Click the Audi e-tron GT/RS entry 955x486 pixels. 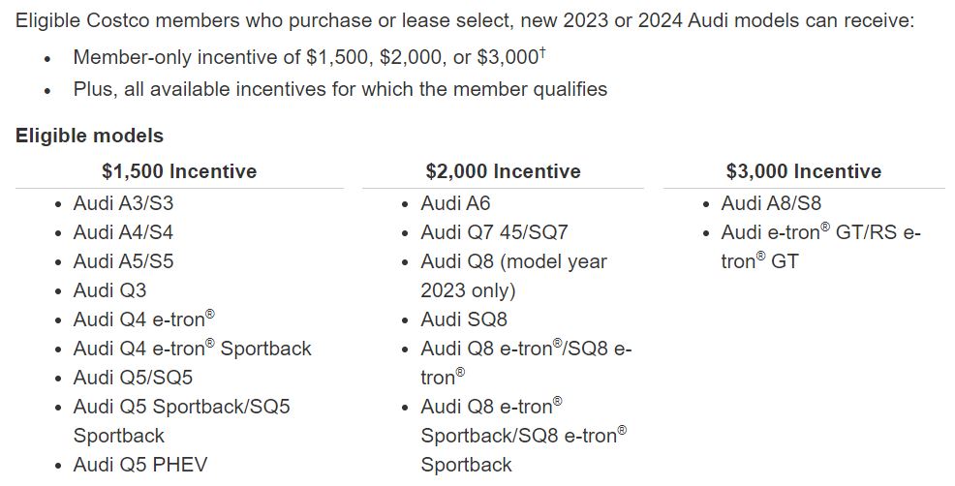point(820,247)
